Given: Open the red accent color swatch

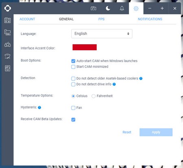Looking at the screenshot, I should pyautogui.click(x=85, y=47).
